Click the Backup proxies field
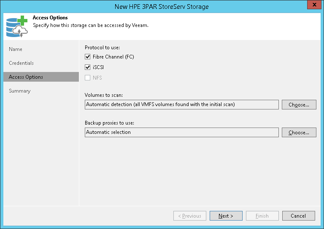Screen dimensions: 324x229 coord(181,132)
